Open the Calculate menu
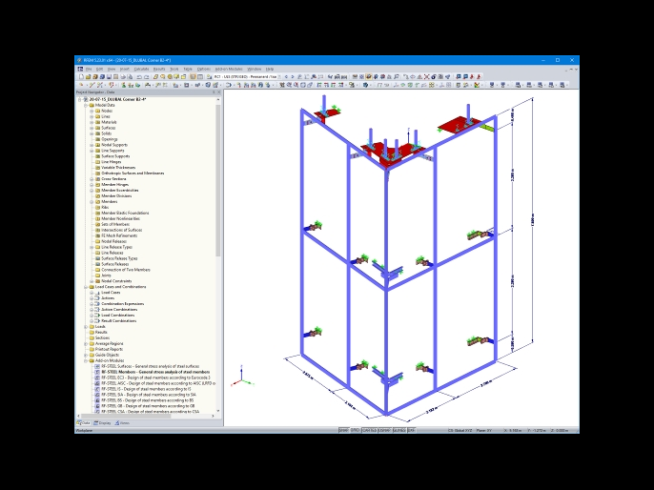The height and width of the screenshot is (490, 654). 141,69
